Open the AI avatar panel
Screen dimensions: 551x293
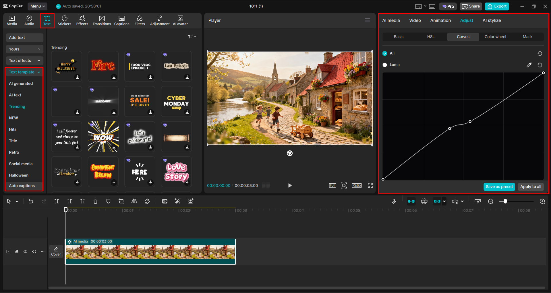click(180, 20)
